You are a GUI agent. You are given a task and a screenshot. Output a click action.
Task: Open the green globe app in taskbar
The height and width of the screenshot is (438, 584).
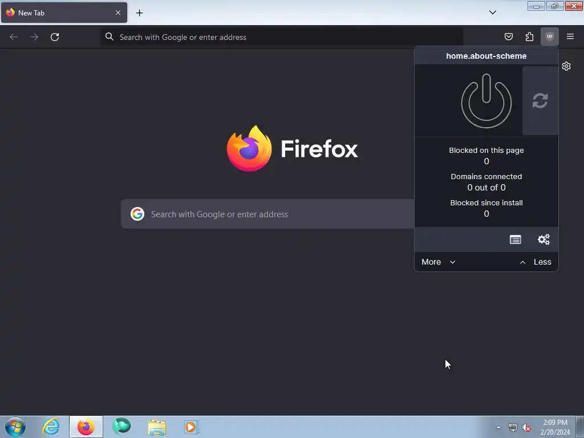point(121,427)
